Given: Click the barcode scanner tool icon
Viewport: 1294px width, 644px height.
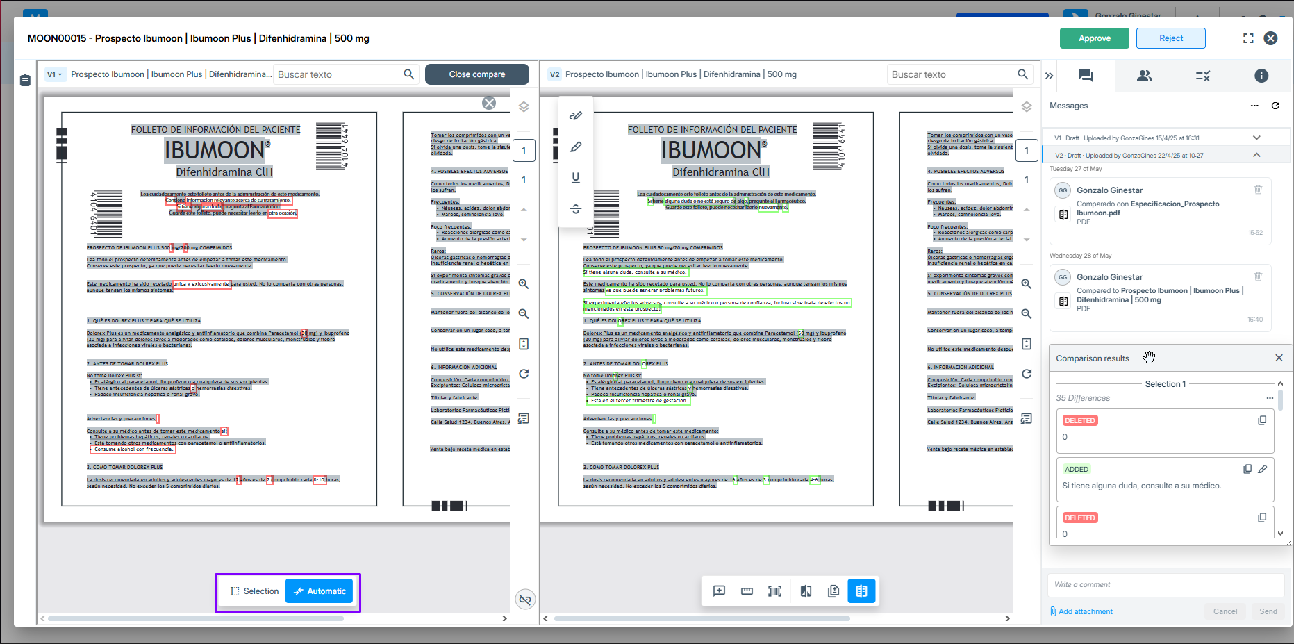Looking at the screenshot, I should (774, 591).
